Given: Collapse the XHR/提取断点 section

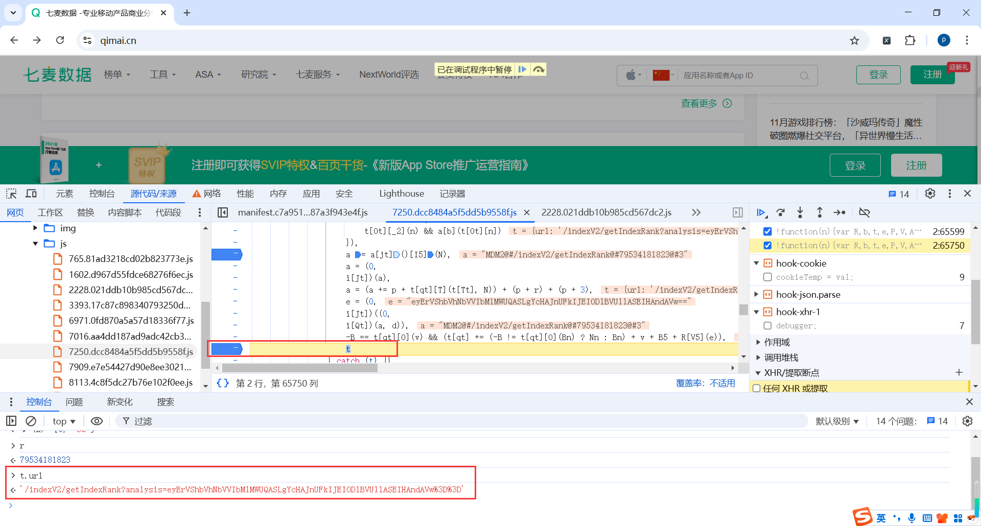Looking at the screenshot, I should click(758, 373).
